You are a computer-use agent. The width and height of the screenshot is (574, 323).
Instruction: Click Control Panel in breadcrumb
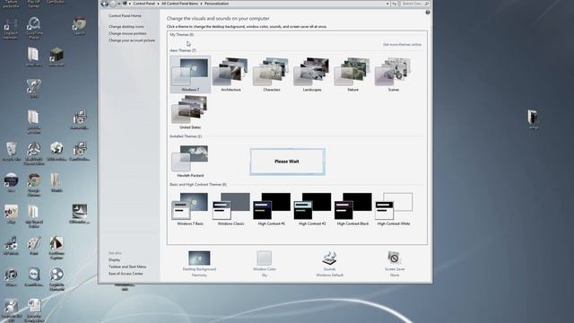click(143, 4)
